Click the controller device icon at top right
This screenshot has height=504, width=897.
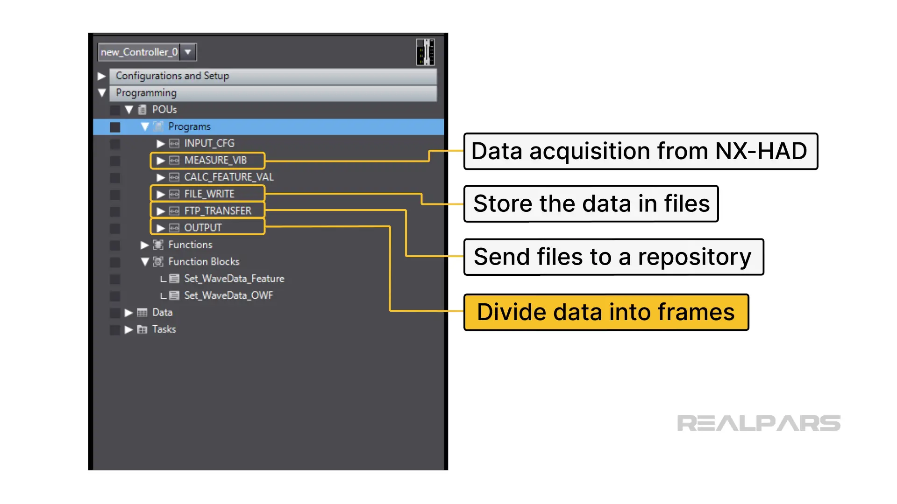coord(425,52)
